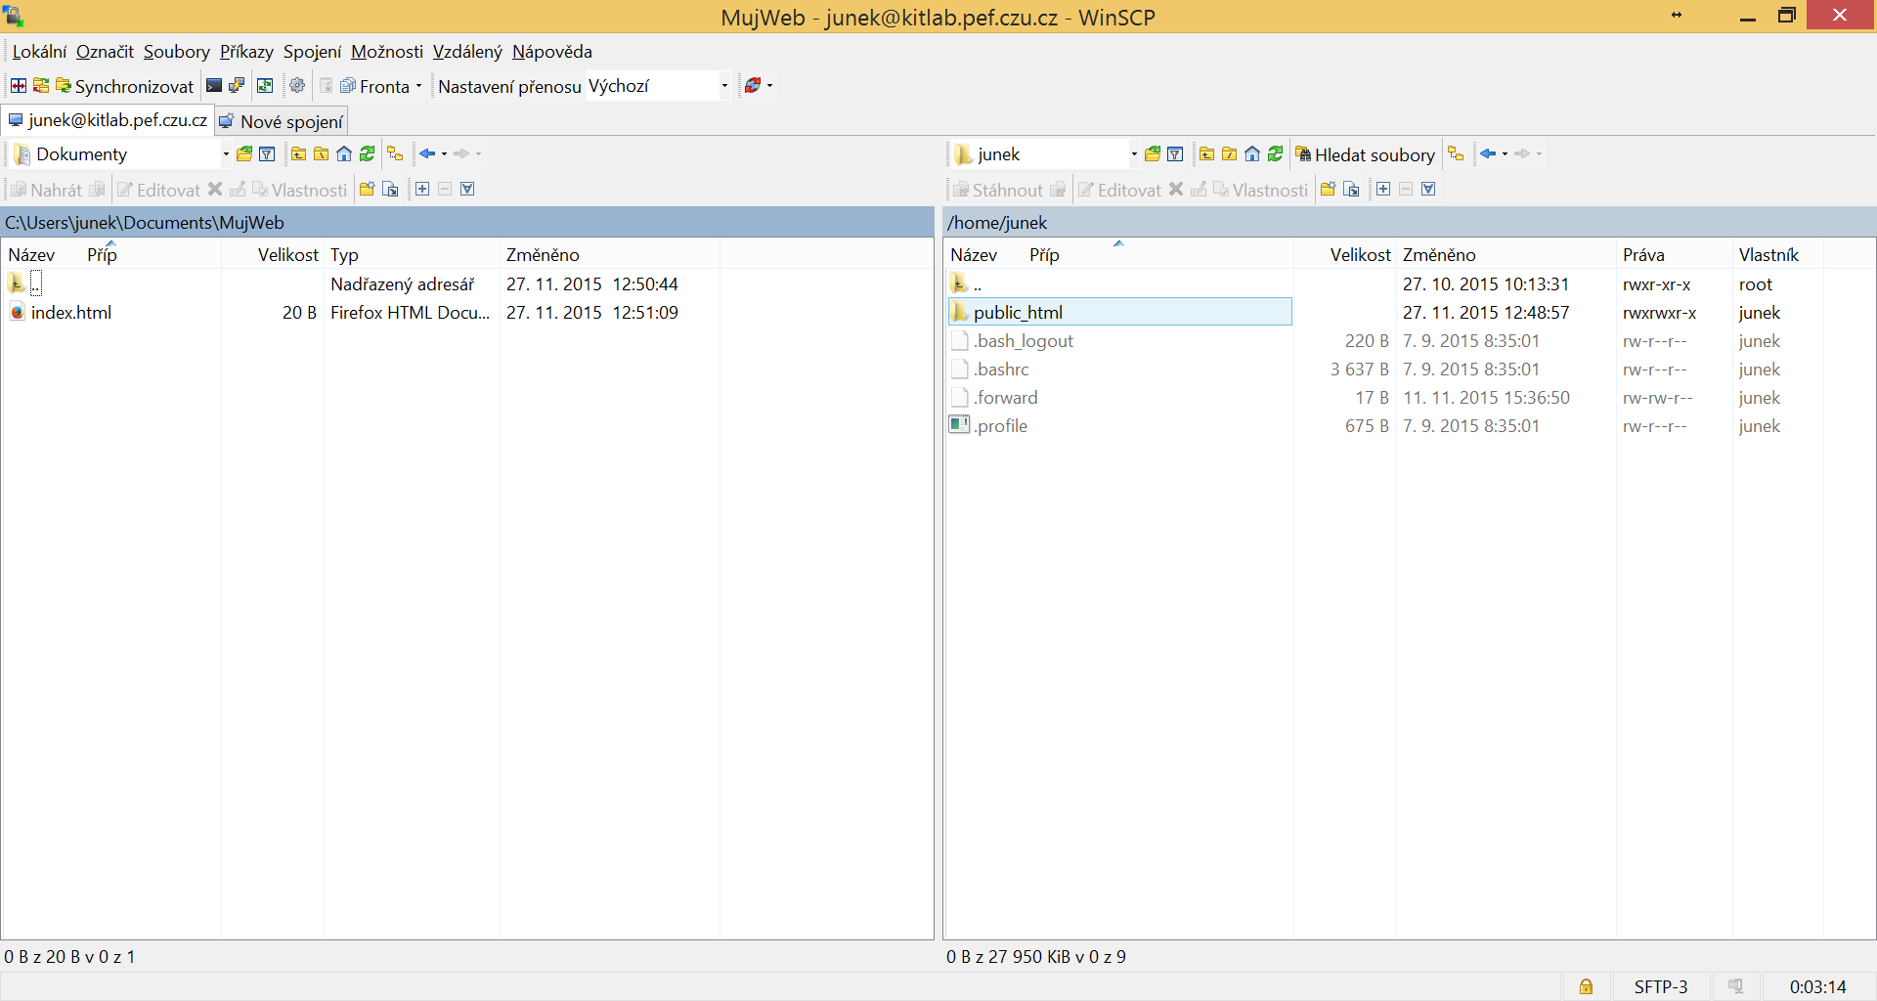Toggle filter on Dokumenty panel
1877x1001 pixels.
coord(267,153)
